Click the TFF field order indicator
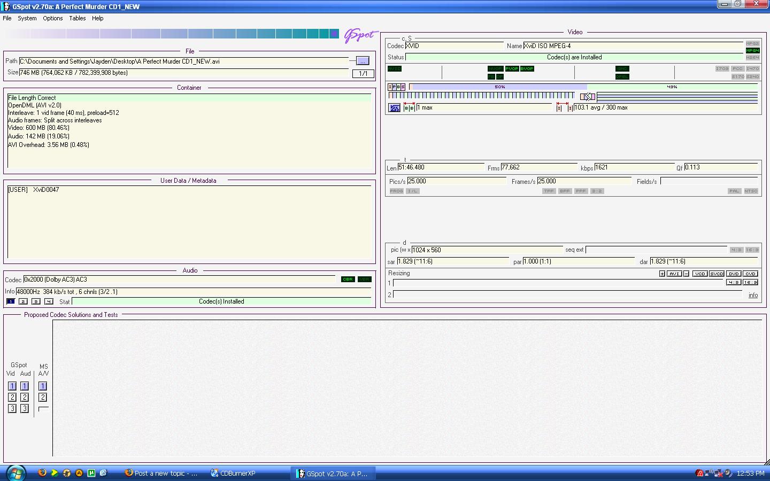This screenshot has height=481, width=770. [549, 191]
